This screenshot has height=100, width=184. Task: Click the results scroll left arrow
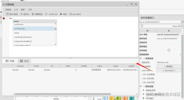(14, 94)
